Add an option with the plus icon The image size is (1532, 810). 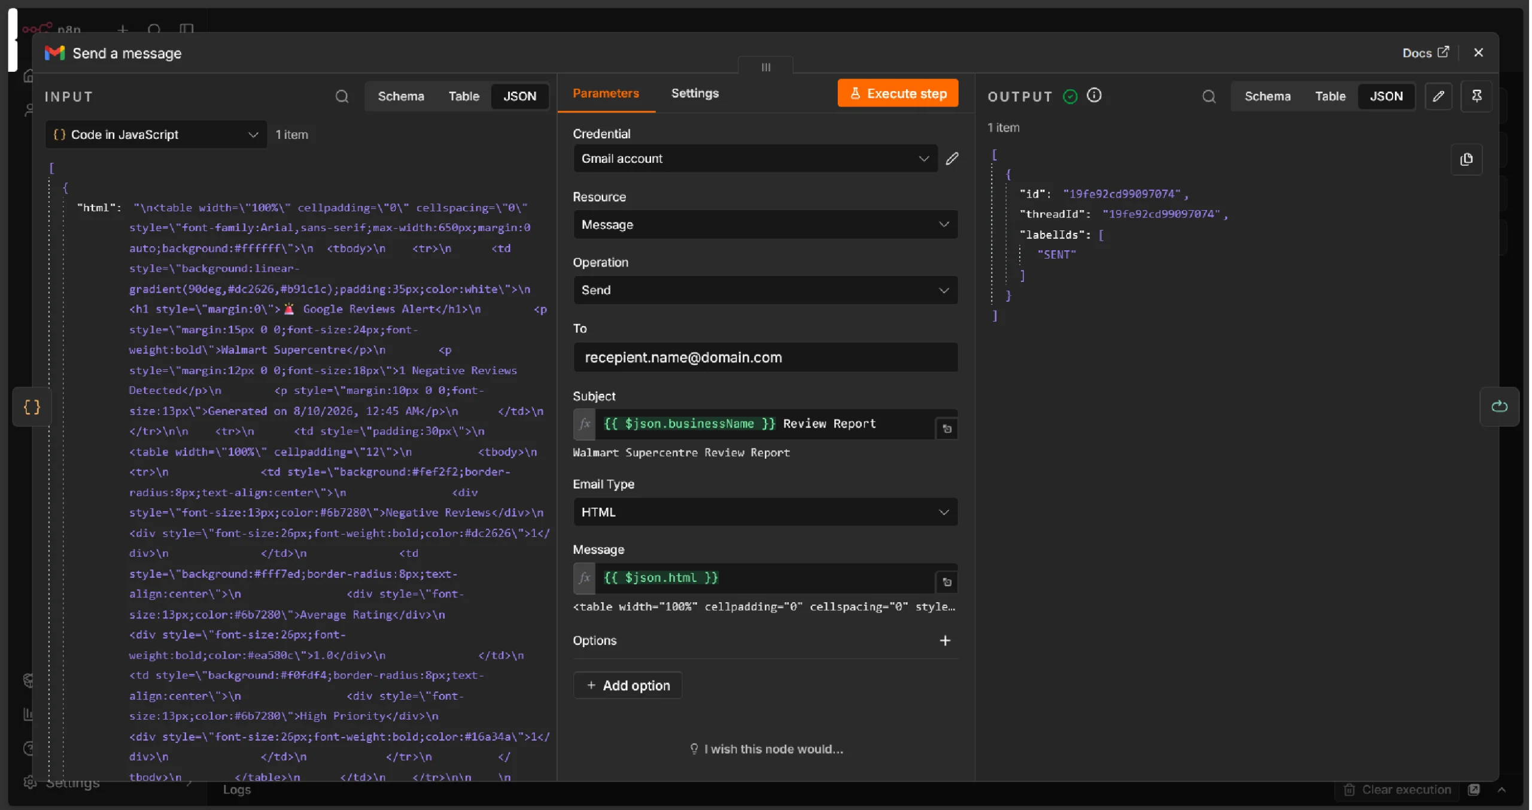pos(945,641)
